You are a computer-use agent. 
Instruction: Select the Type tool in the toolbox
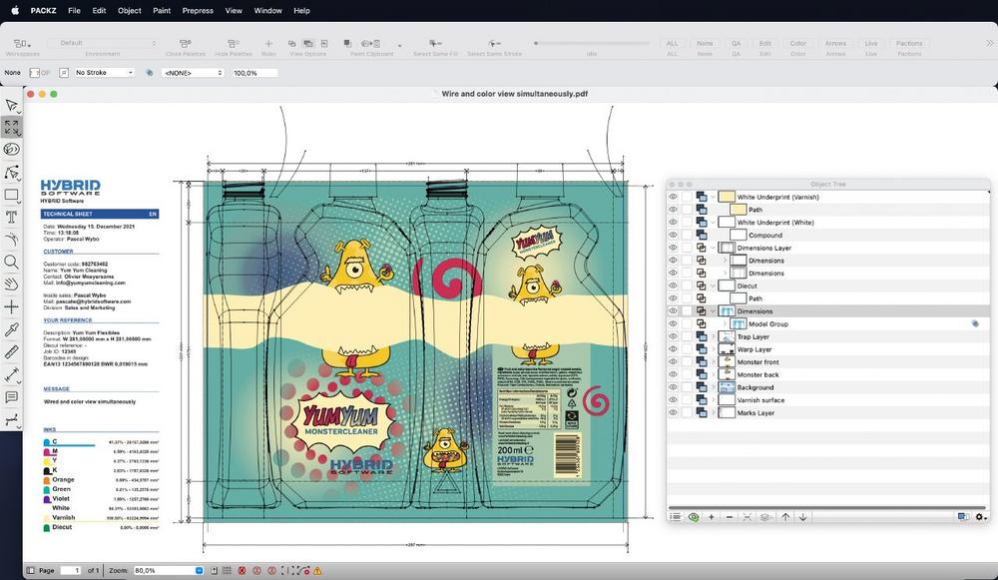tap(12, 217)
